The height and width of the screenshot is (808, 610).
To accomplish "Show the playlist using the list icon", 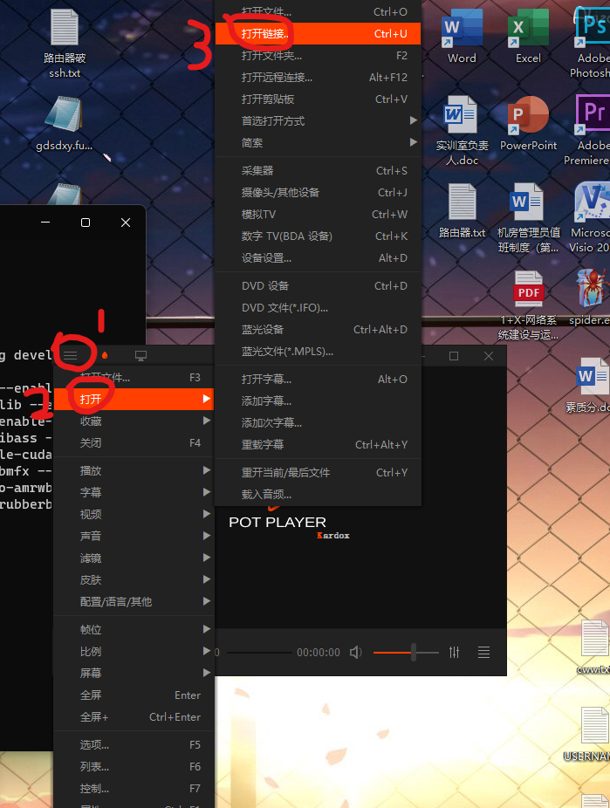I will [x=483, y=653].
